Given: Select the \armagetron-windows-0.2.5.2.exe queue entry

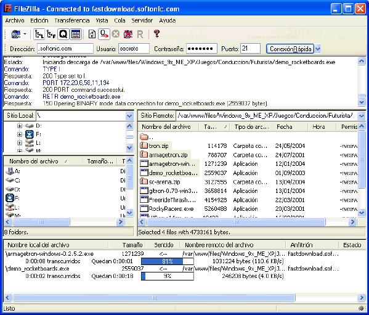Looking at the screenshot, I should pos(49,254).
